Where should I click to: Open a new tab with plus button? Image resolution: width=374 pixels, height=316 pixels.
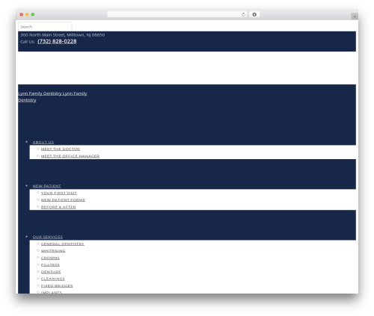[x=355, y=16]
